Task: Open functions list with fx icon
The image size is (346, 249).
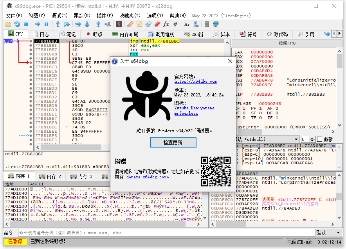Action: point(166,24)
